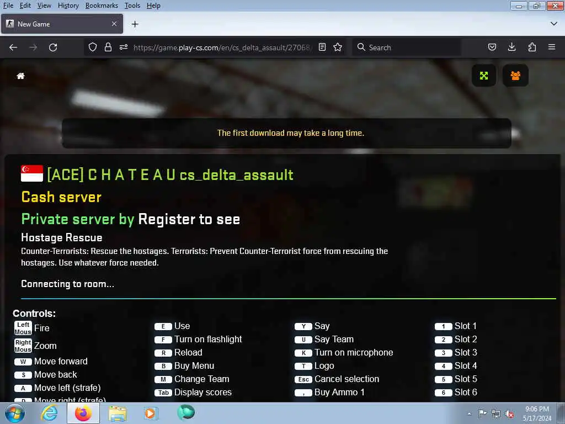This screenshot has height=424, width=565.
Task: Click the K Turn on microphone entry
Action: pyautogui.click(x=344, y=353)
